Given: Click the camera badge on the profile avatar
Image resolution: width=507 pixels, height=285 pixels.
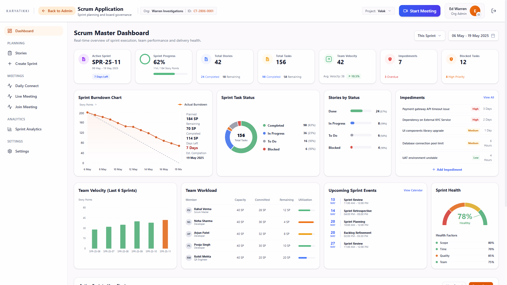Looking at the screenshot, I should pos(479,15).
